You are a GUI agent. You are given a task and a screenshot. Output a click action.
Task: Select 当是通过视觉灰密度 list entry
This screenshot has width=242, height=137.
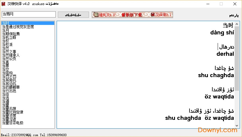click(x=18, y=27)
